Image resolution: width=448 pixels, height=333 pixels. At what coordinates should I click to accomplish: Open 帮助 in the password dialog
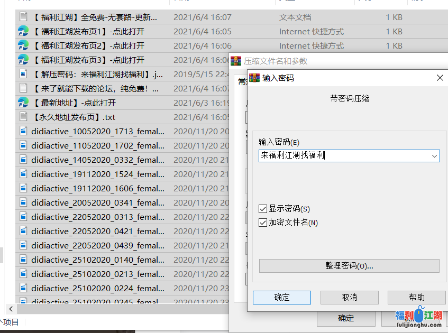point(416,297)
